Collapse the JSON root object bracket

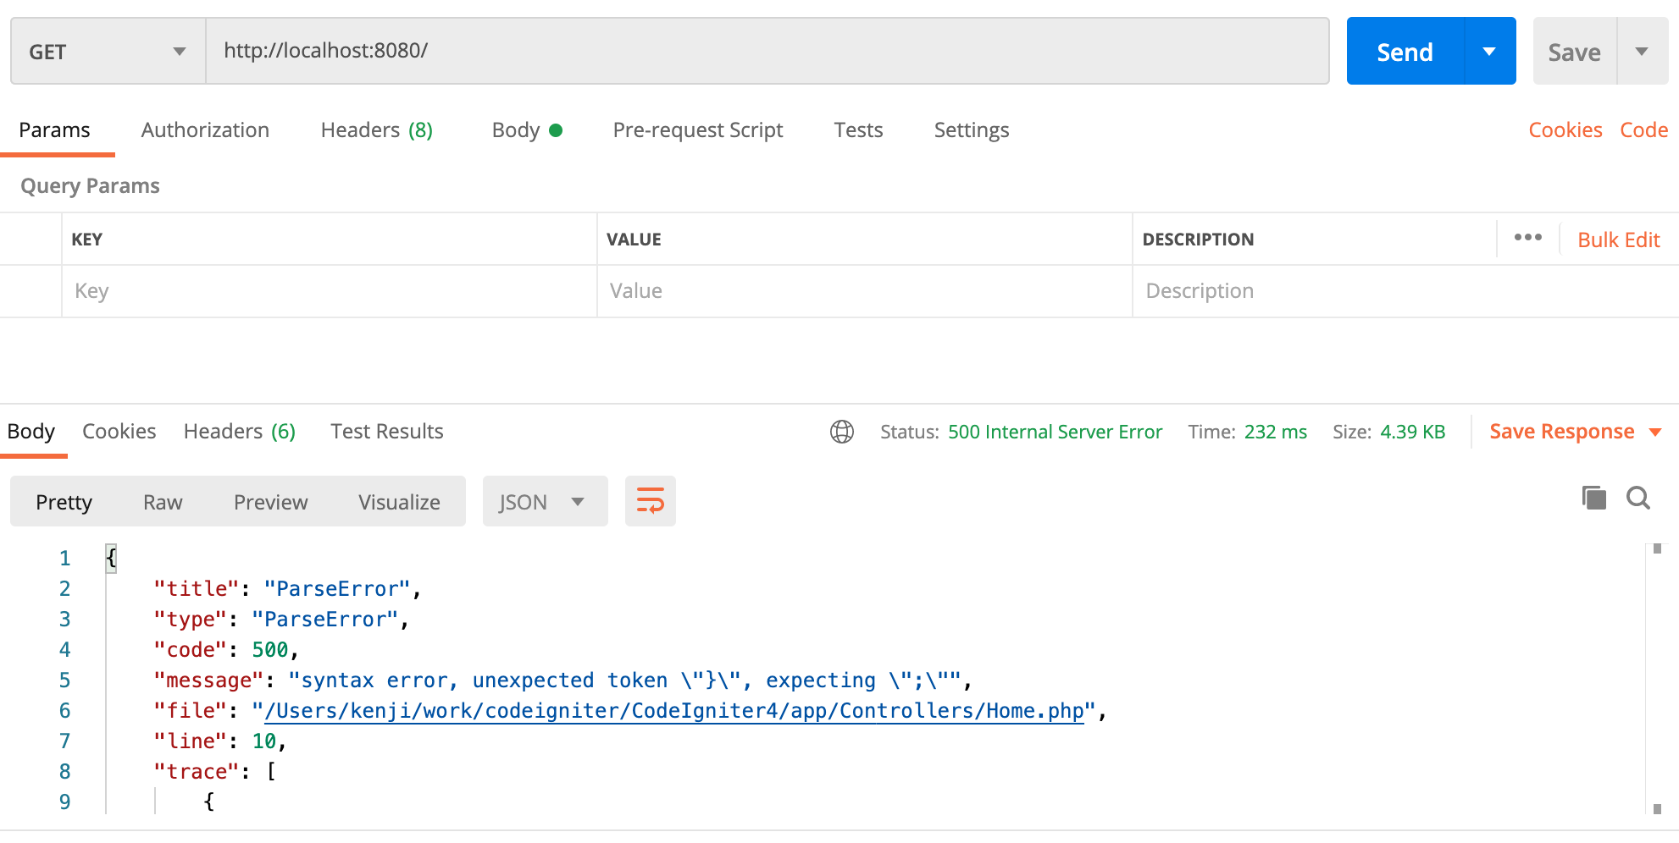[x=111, y=558]
